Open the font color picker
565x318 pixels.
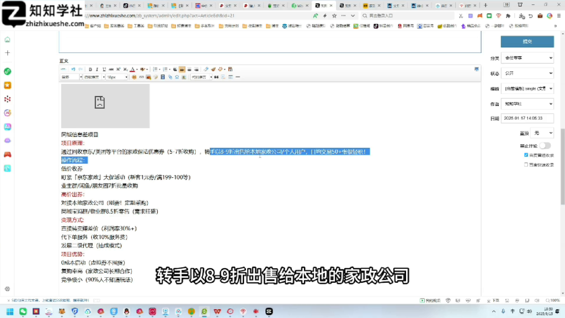coord(132,68)
